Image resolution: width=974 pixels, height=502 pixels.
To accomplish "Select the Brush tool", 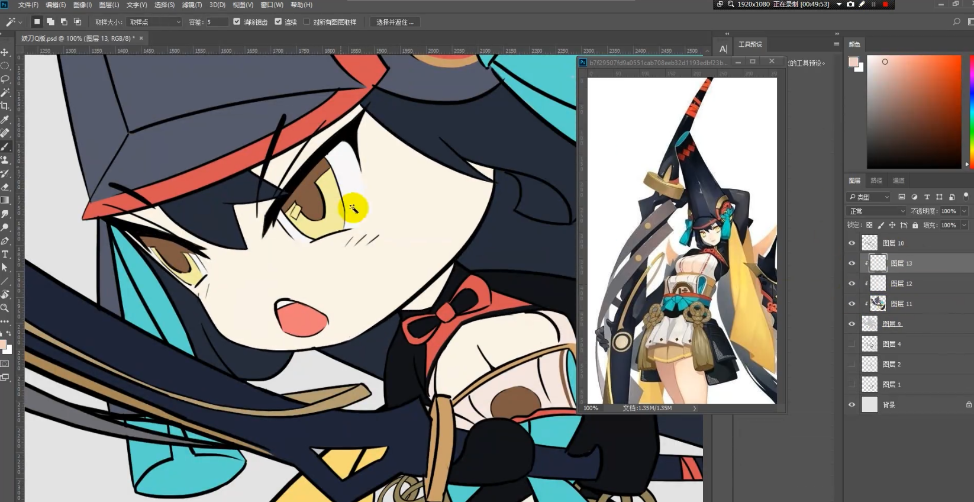I will 5,146.
